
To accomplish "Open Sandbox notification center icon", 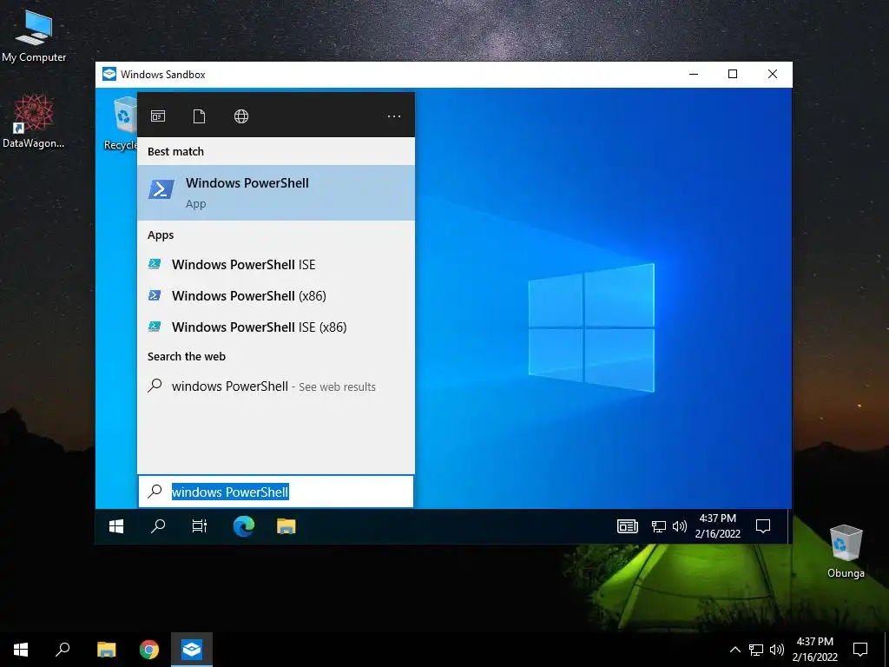I will (763, 526).
